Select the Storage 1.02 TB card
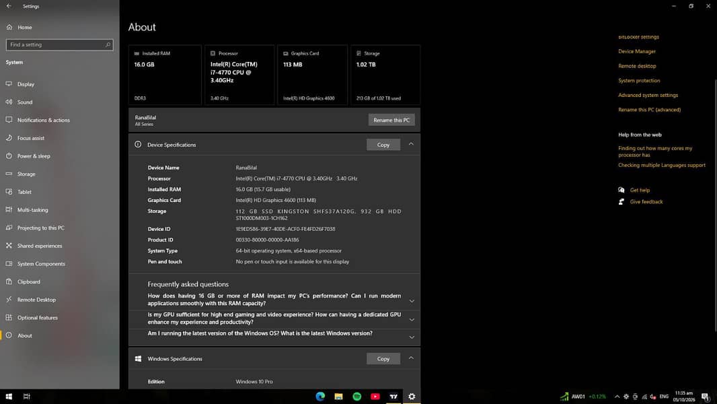This screenshot has height=404, width=717. [385, 75]
